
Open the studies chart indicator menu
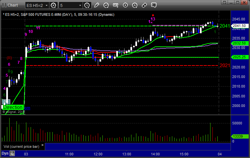point(106,5)
